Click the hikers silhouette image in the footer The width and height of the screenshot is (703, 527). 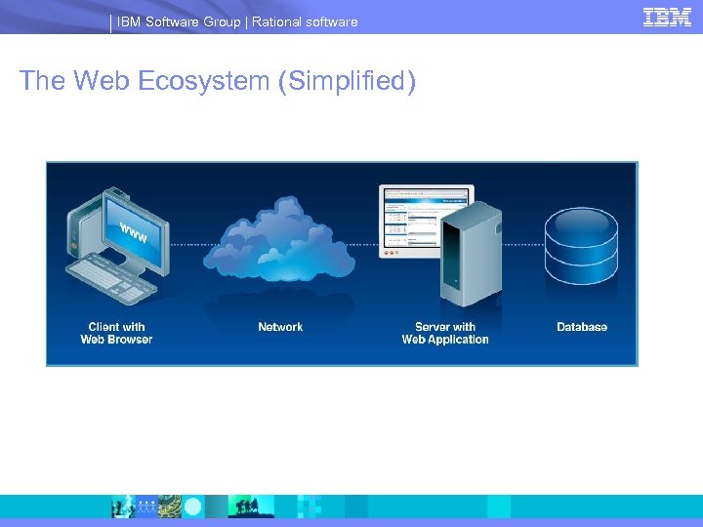click(251, 507)
